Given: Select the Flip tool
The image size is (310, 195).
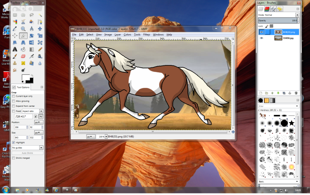Looking at the screenshot, I should pos(31,43).
